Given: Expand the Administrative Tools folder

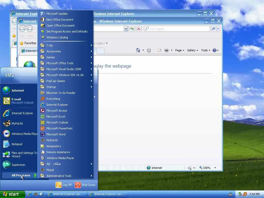Looking at the screenshot, I should pos(66,176).
